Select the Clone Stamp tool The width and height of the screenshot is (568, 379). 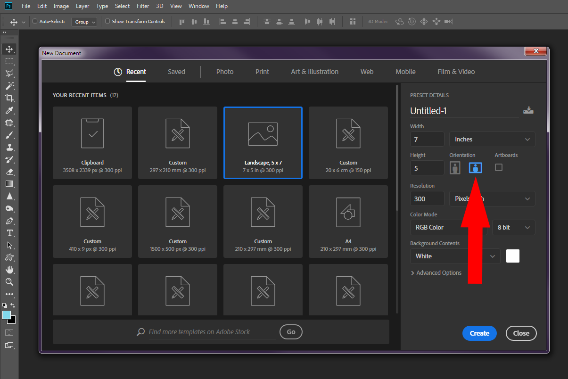(9, 147)
